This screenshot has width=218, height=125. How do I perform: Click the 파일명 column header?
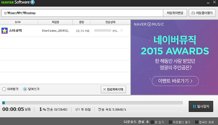coord(55,22)
